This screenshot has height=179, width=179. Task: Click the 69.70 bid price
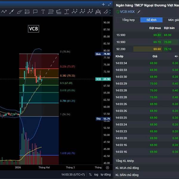point(157,42)
